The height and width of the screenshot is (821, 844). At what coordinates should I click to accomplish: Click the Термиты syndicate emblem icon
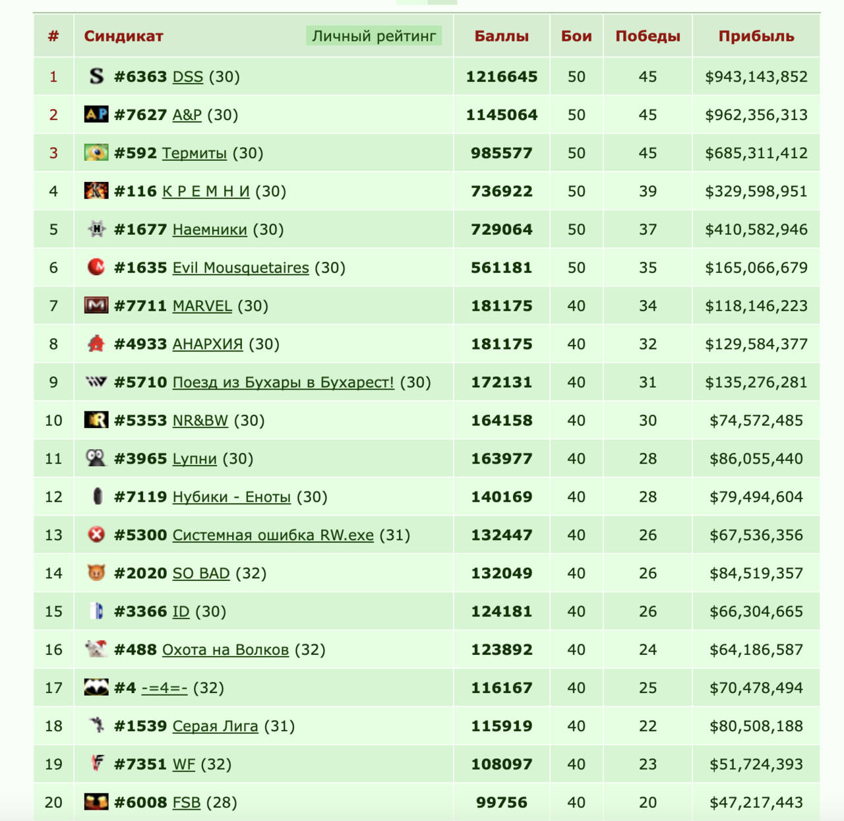pyautogui.click(x=96, y=152)
